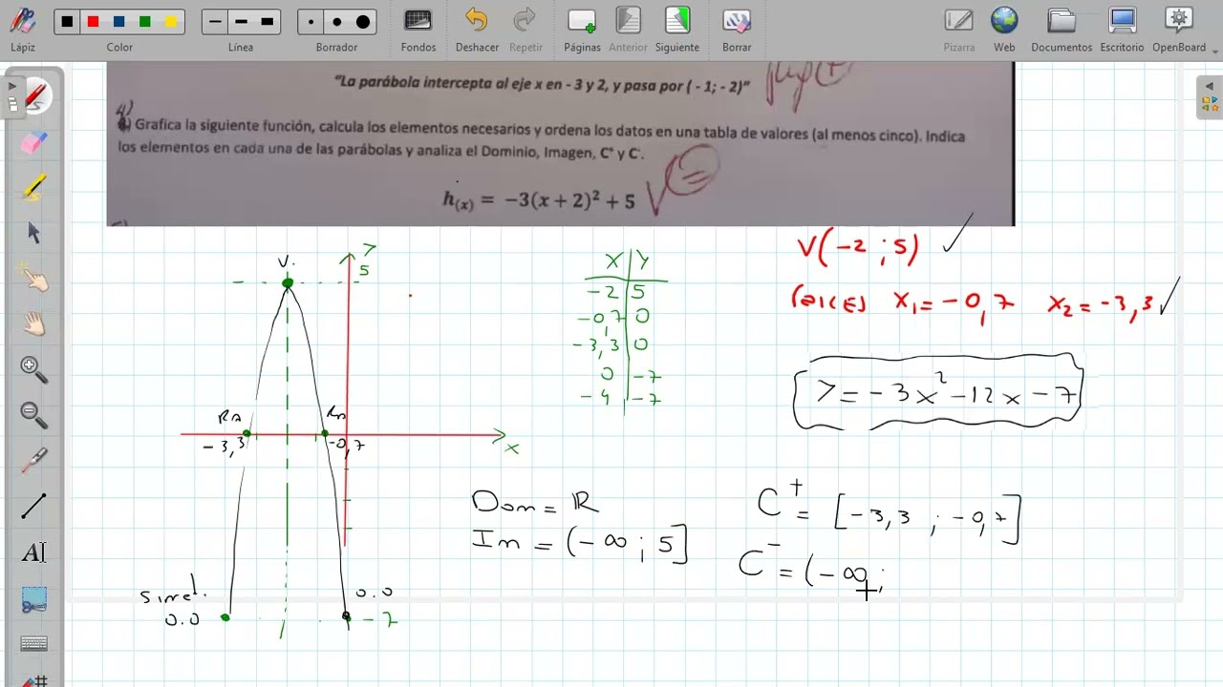Viewport: 1223px width, 687px height.
Task: Select the black pen color
Action: pos(67,22)
